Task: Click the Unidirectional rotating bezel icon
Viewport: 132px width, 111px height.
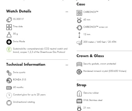Action: tap(9, 103)
